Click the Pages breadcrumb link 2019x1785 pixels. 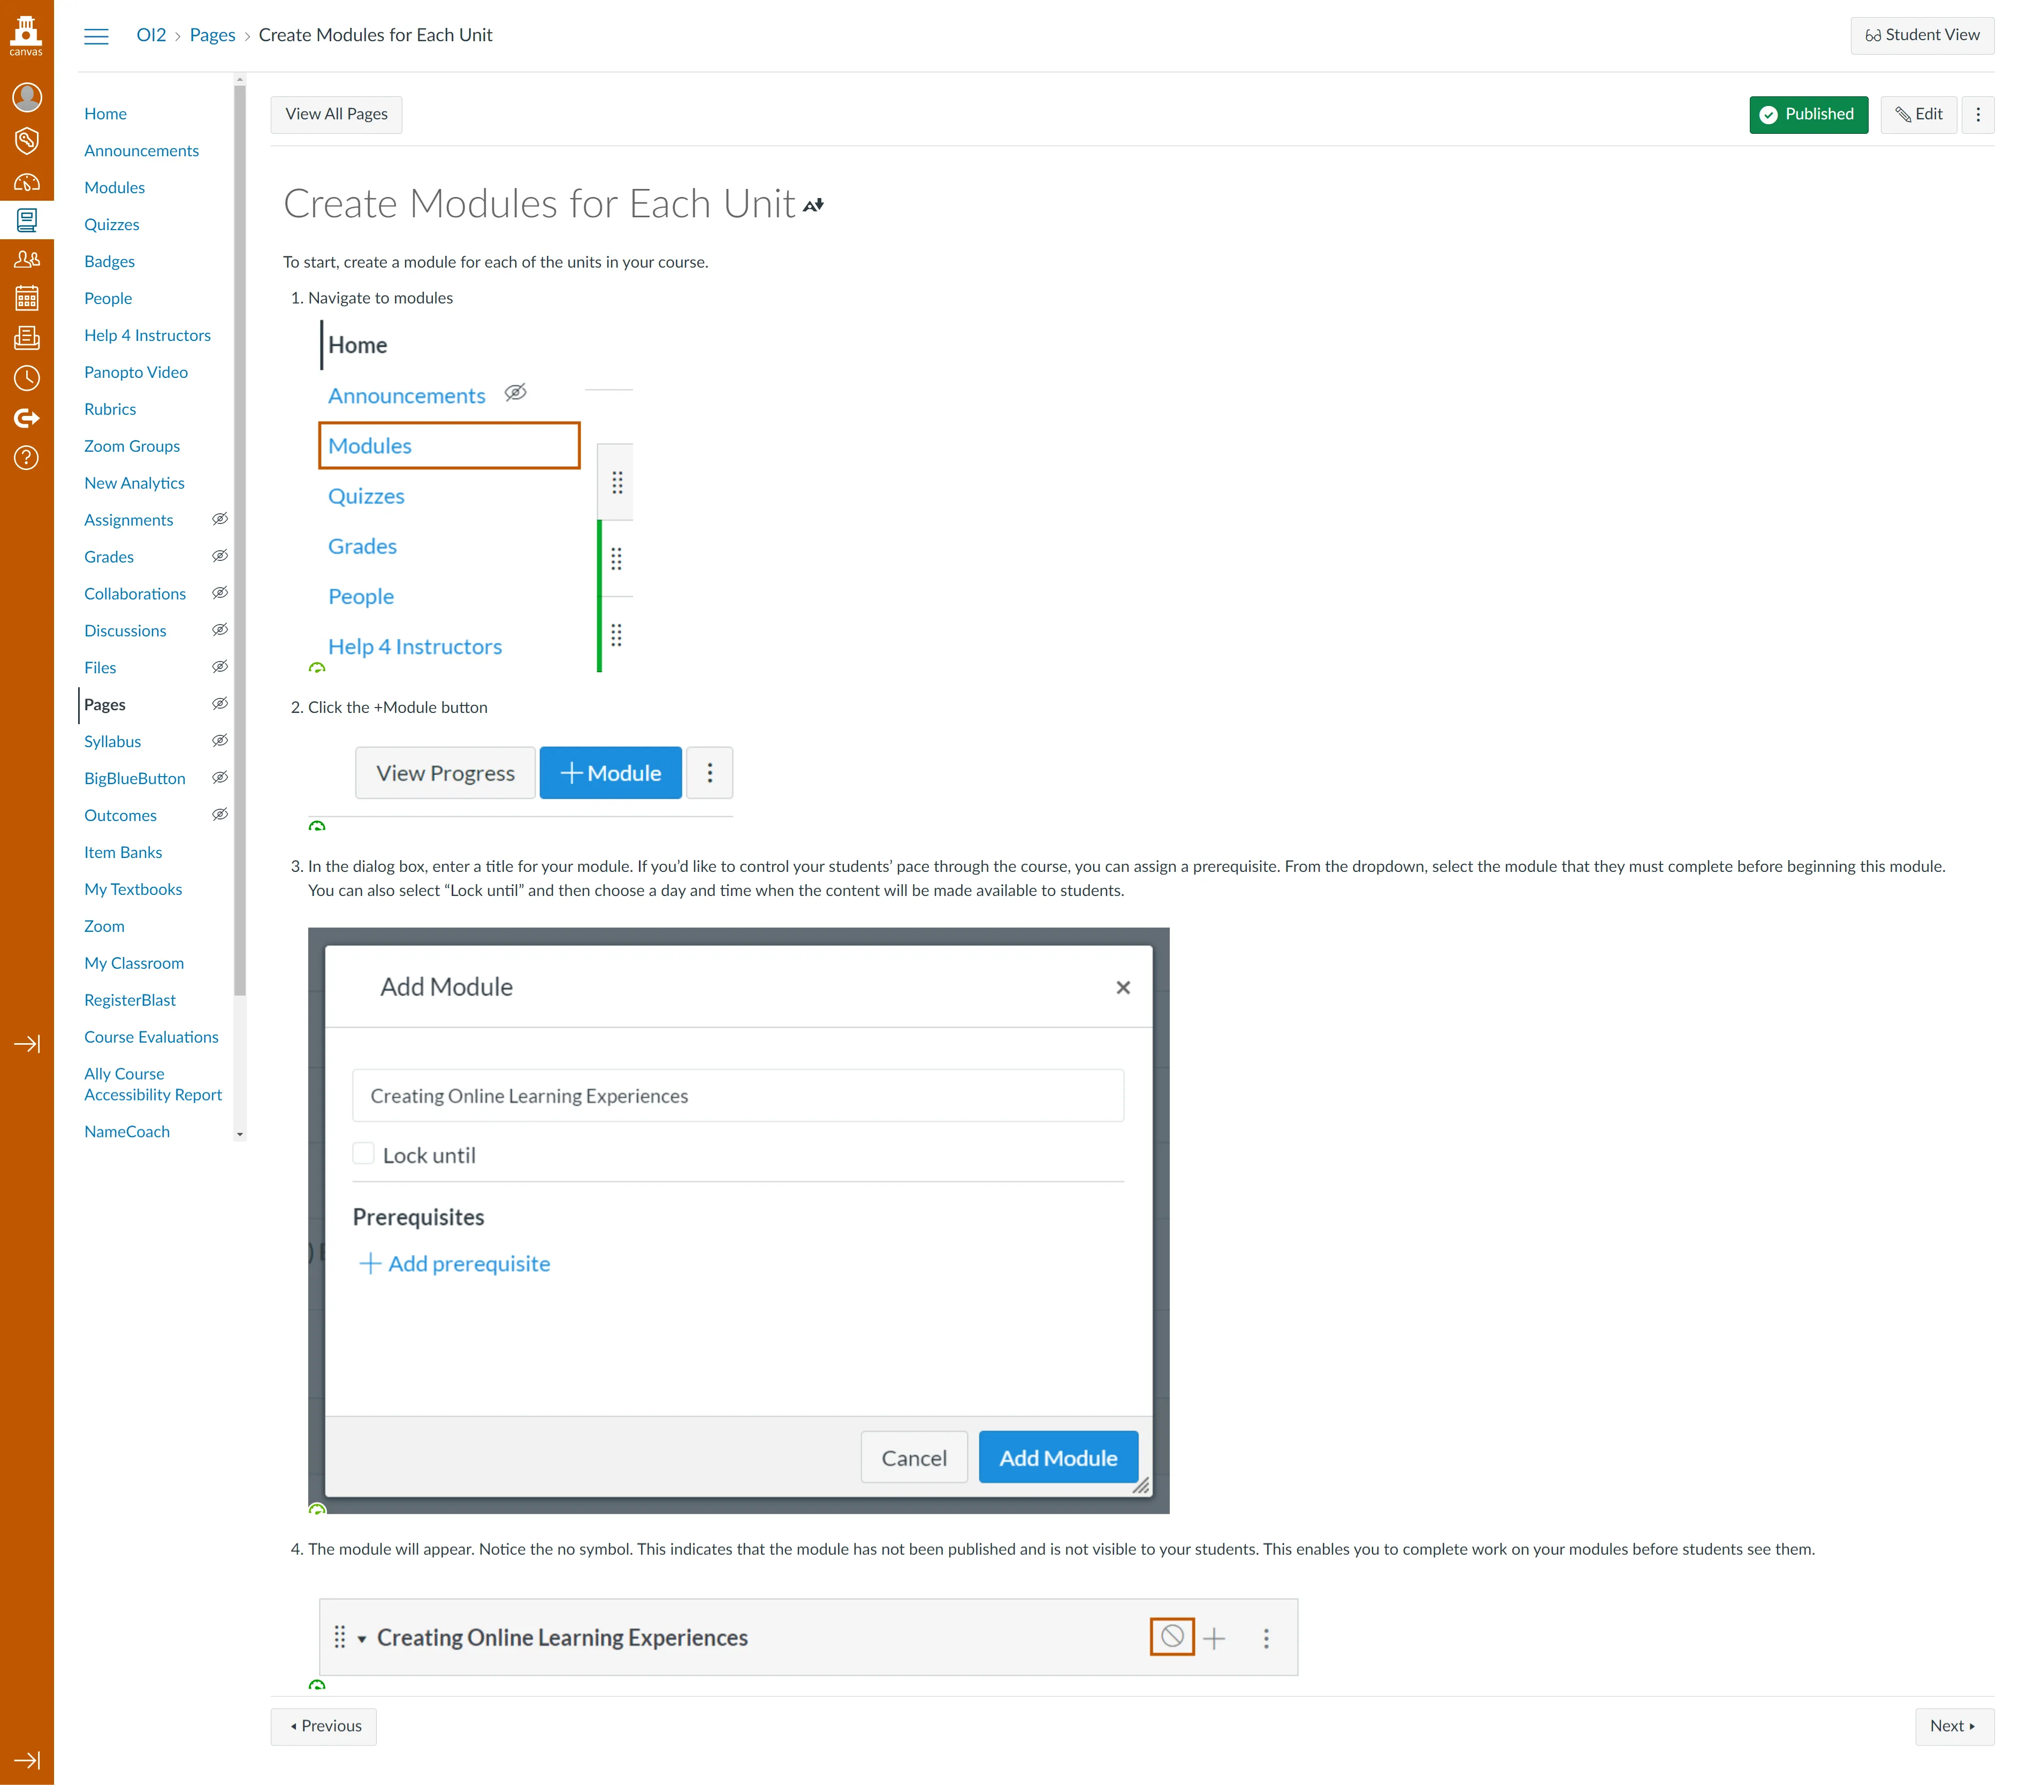point(212,35)
